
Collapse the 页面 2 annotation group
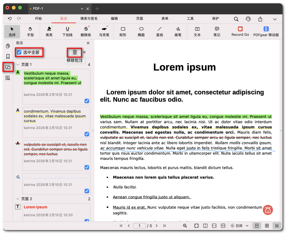18,199
